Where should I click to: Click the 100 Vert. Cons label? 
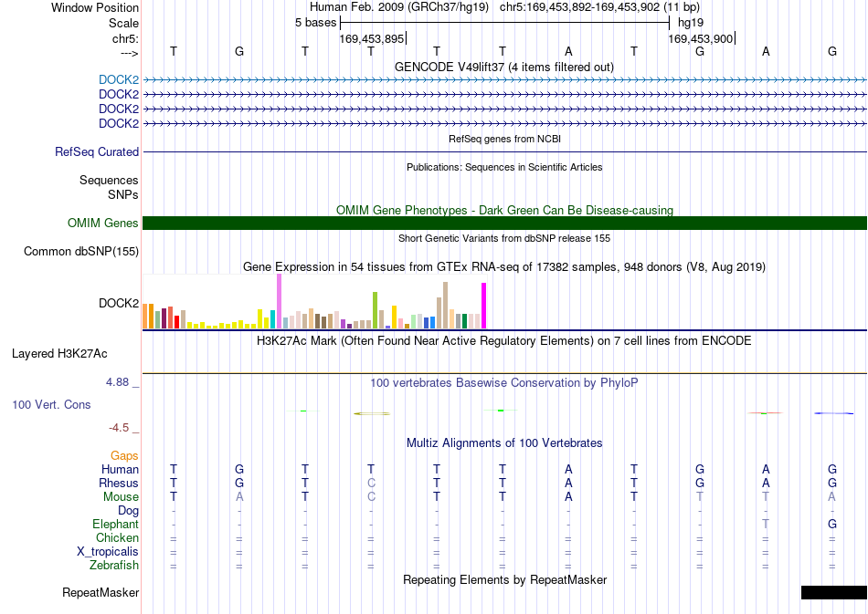point(51,404)
